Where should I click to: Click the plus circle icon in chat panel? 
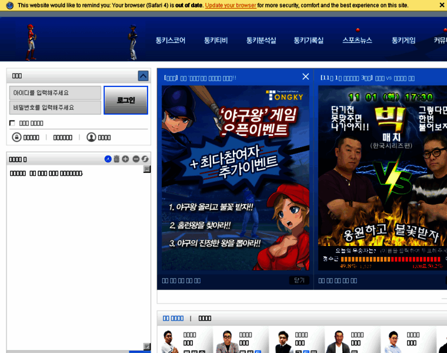pyautogui.click(x=125, y=159)
